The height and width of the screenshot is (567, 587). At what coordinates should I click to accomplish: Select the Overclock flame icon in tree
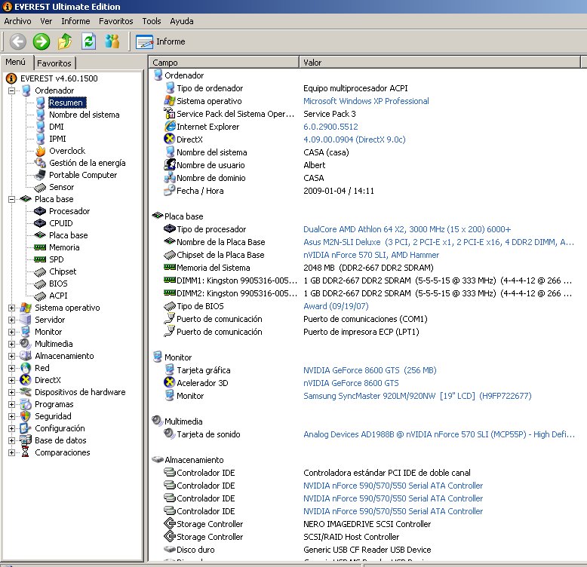coord(41,151)
